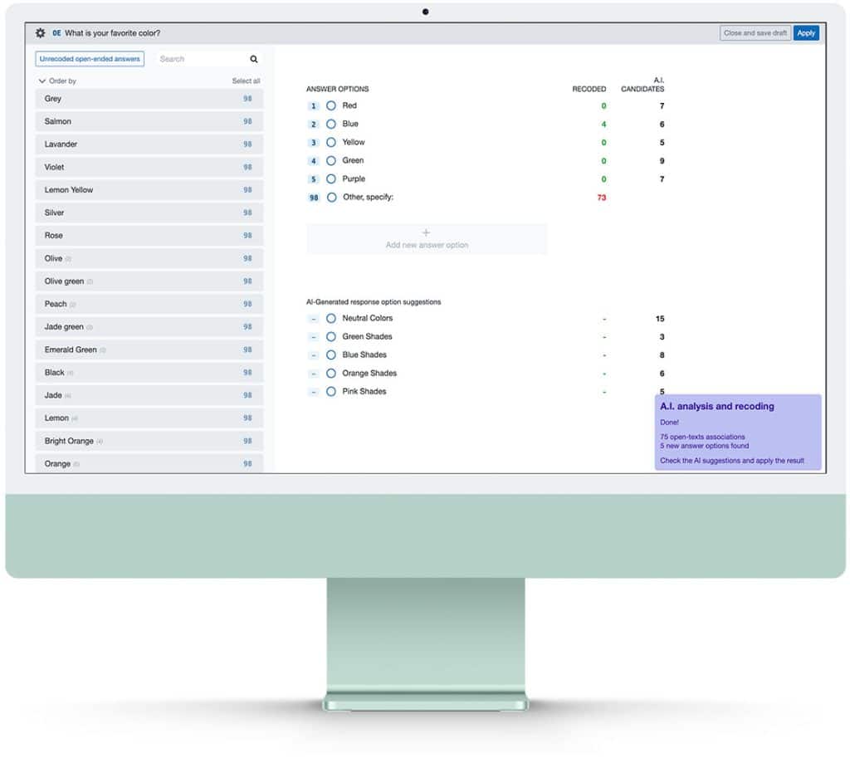Open the Unrecoded open-ended answers filter

(x=90, y=59)
